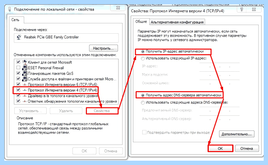Select Использовать следующий IP-адрес option

[x=143, y=59]
